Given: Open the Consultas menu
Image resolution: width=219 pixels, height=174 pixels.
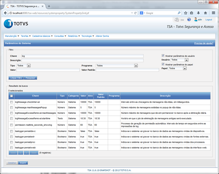Looking at the screenshot, I should 60,36.
